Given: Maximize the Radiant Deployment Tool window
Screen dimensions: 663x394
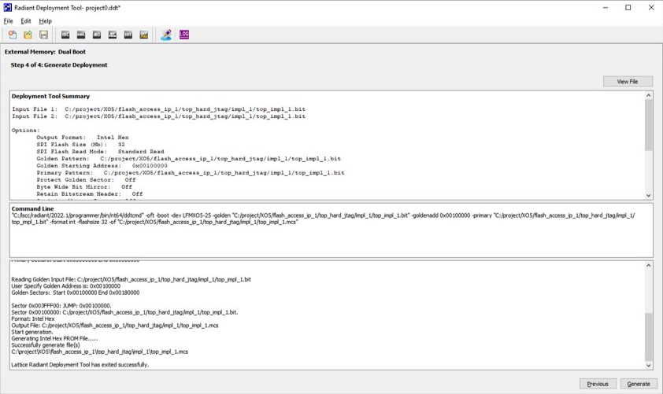Looking at the screenshot, I should tap(628, 8).
